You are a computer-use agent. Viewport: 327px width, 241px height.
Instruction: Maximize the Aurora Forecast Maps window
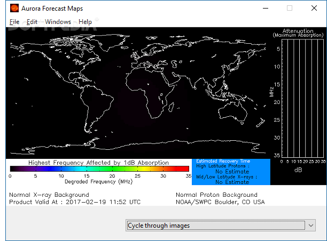click(x=290, y=9)
